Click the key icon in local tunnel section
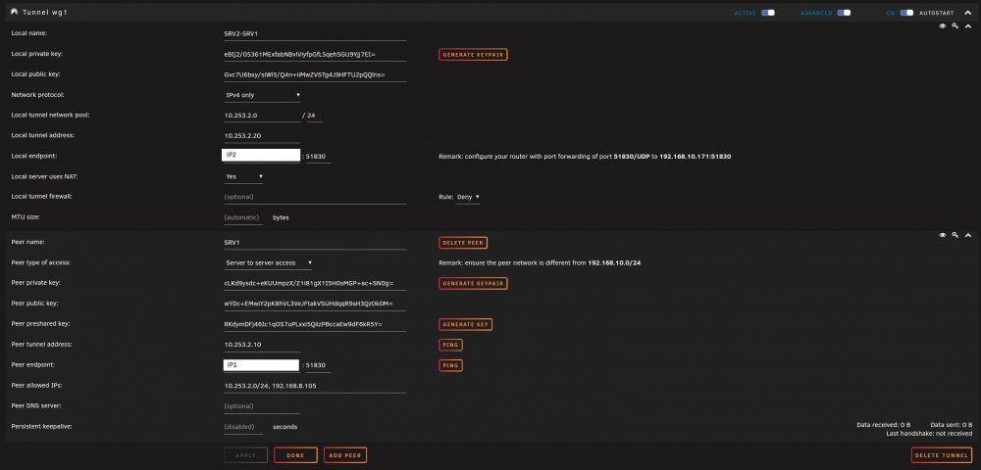This screenshot has width=981, height=470. tap(955, 26)
